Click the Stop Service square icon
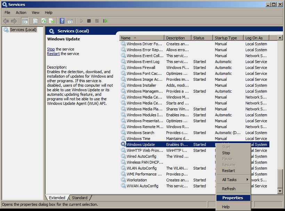285x211 pixels. tap(89, 21)
